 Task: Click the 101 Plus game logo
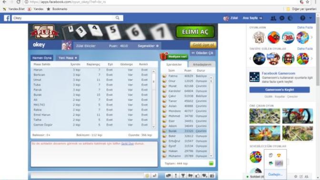(x=45, y=32)
